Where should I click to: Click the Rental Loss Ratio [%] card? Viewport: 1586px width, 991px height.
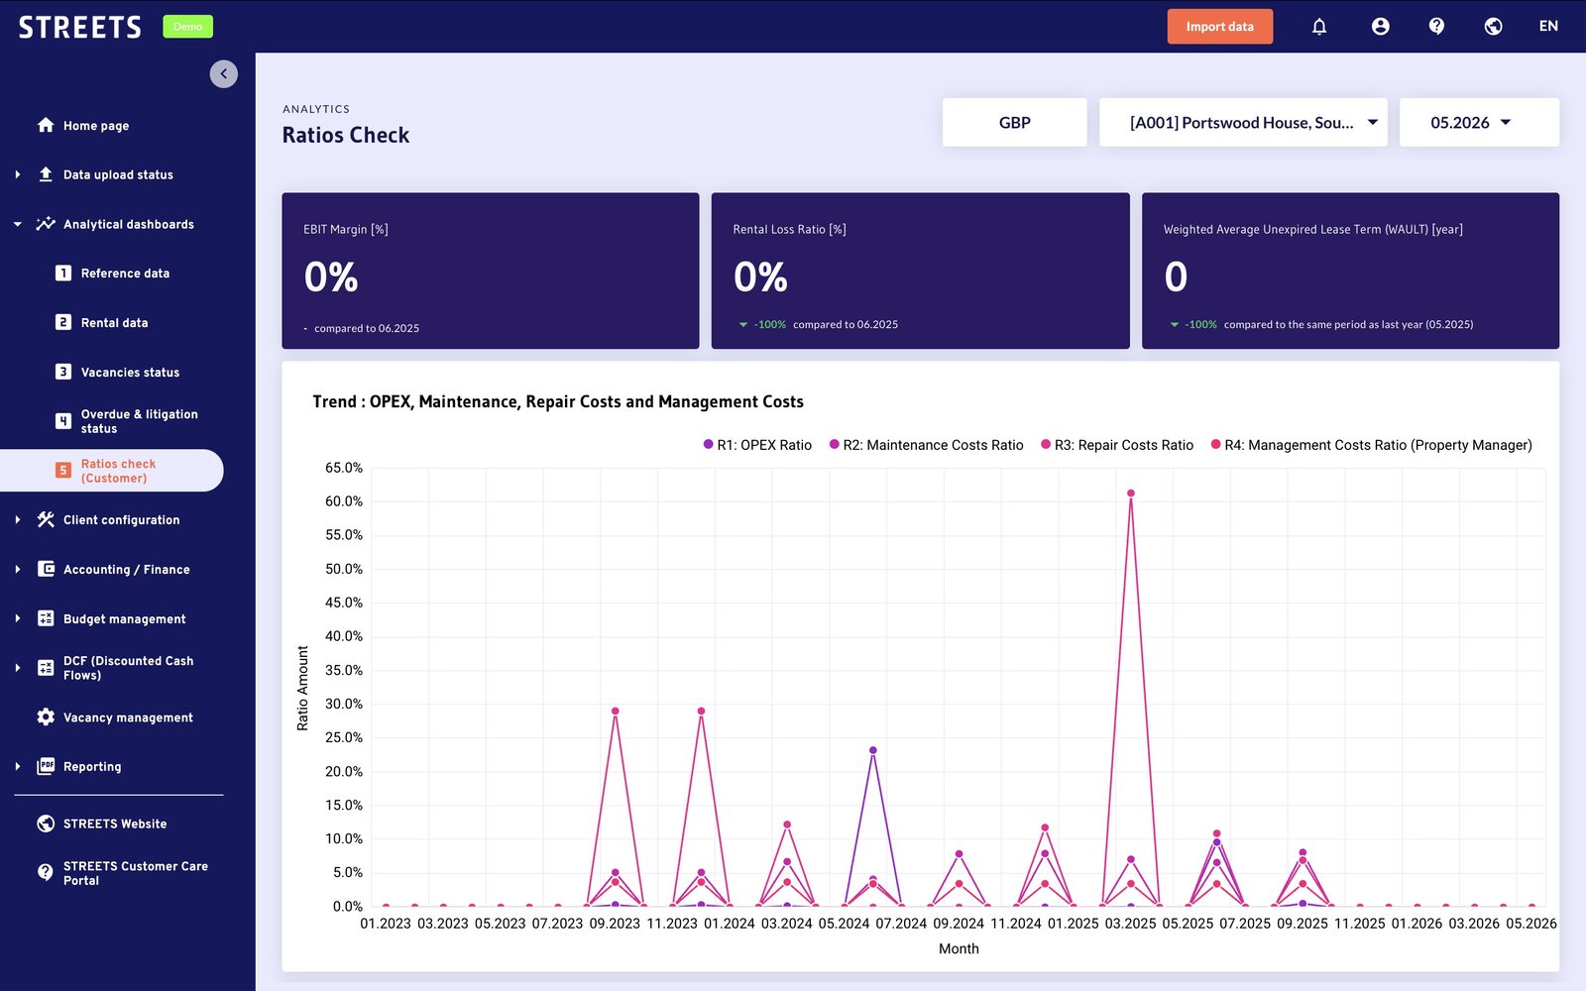pos(920,271)
